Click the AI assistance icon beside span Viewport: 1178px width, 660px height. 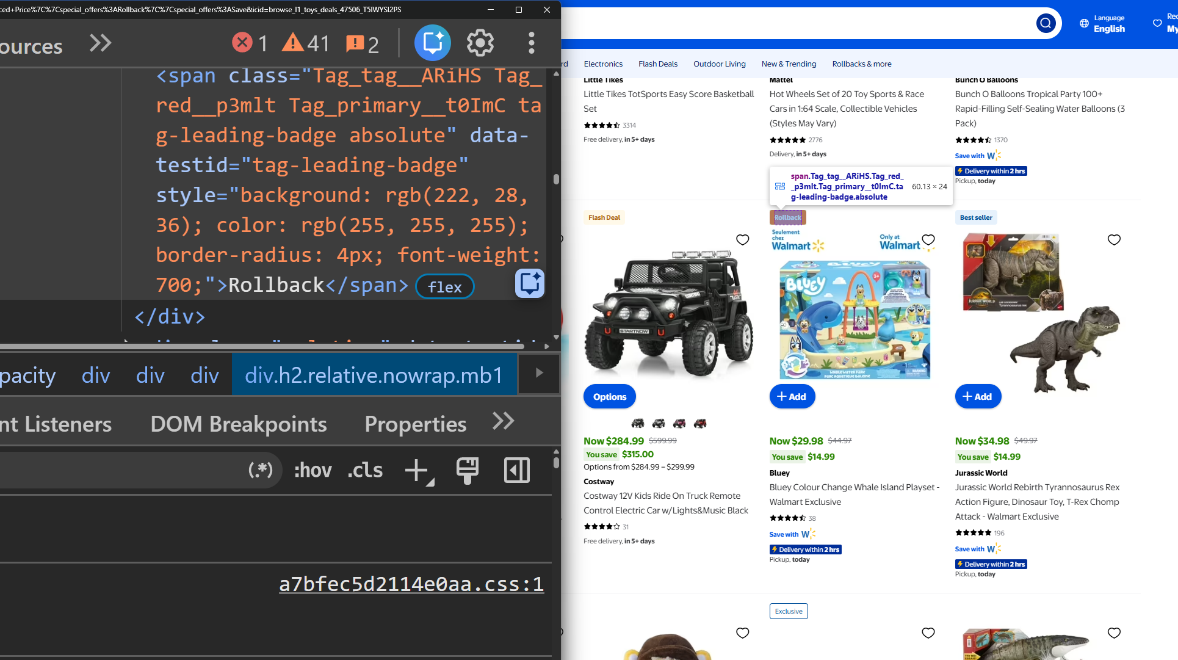tap(529, 283)
